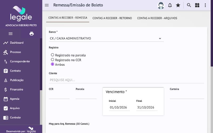Click the Publicação letter icon
This screenshot has width=213, height=133.
pos(6,80)
